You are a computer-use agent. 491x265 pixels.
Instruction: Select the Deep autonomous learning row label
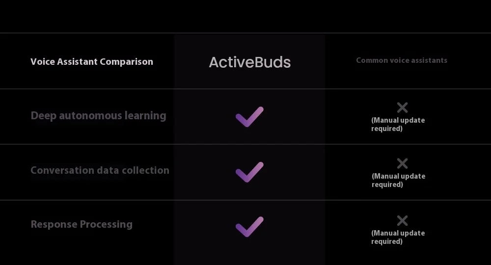pyautogui.click(x=98, y=116)
